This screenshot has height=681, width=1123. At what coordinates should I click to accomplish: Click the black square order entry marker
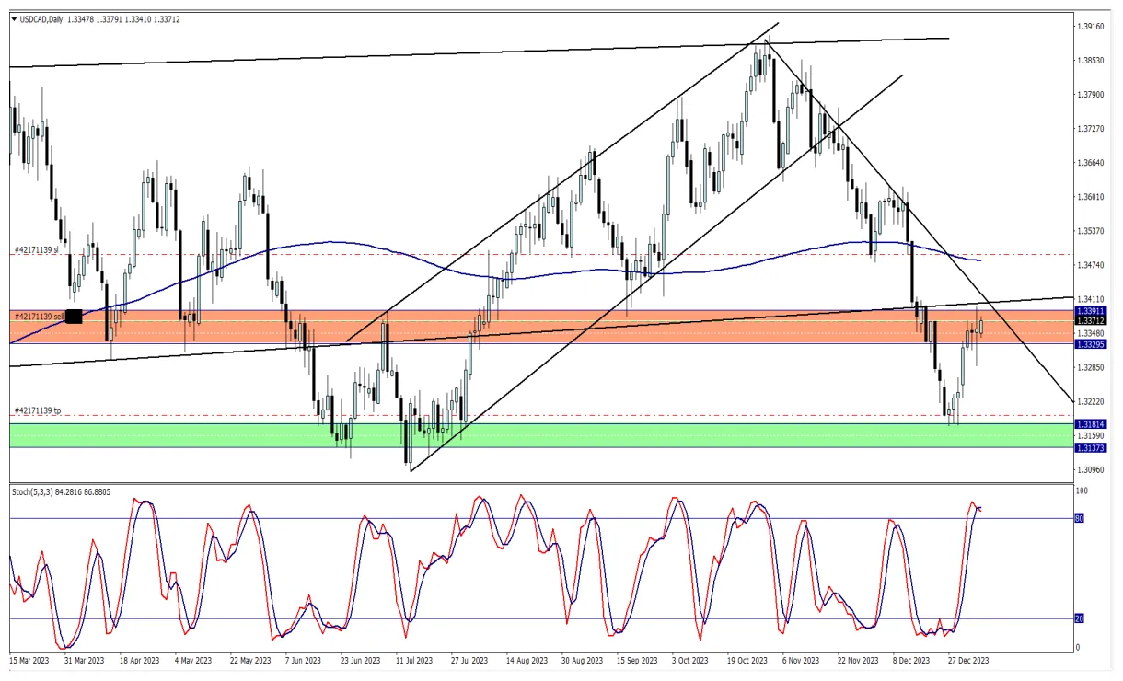pyautogui.click(x=74, y=316)
